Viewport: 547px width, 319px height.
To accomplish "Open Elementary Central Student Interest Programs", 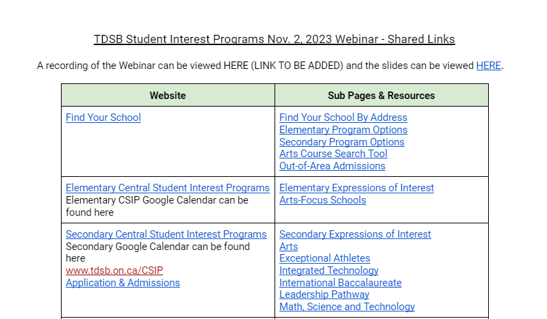I will (168, 188).
